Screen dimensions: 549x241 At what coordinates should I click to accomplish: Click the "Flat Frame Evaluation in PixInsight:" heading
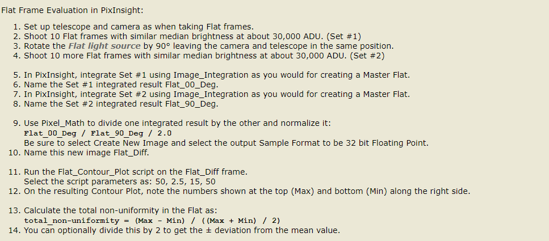coord(73,10)
